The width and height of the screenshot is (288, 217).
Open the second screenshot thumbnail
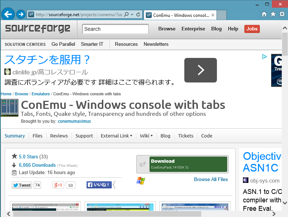(x=120, y=206)
